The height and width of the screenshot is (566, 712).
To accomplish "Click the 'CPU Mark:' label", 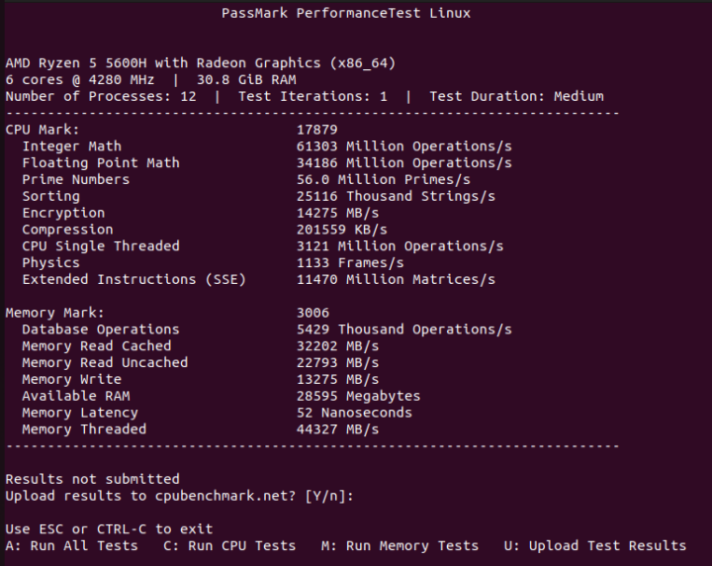I will click(43, 130).
